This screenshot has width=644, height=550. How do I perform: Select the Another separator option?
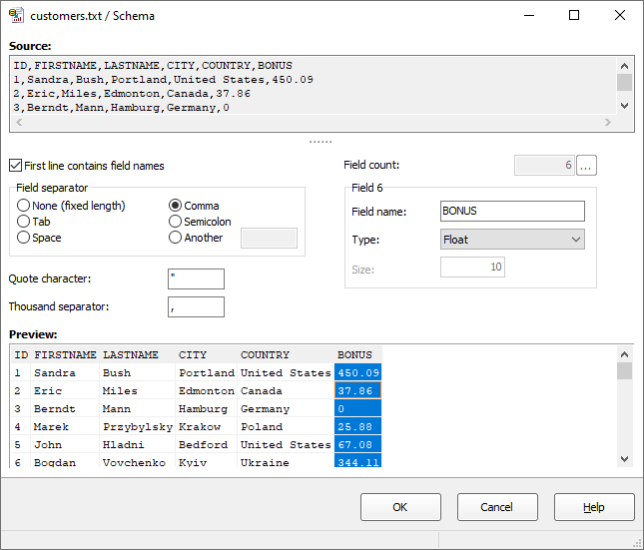point(176,238)
